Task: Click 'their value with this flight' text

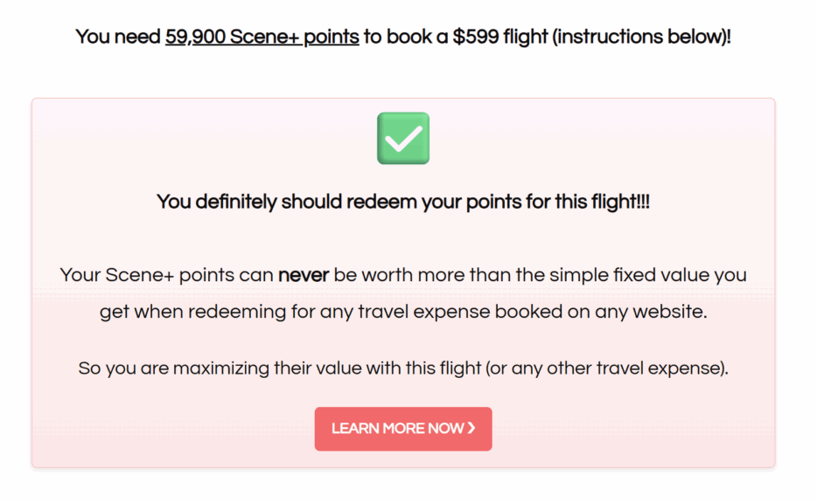Action: click(x=378, y=368)
